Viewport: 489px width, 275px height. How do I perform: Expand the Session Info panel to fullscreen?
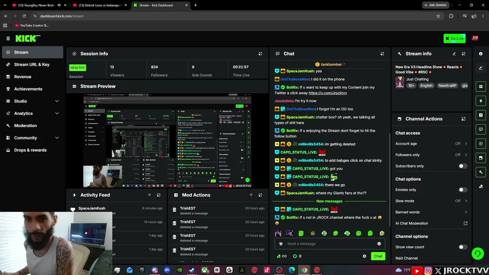260,54
